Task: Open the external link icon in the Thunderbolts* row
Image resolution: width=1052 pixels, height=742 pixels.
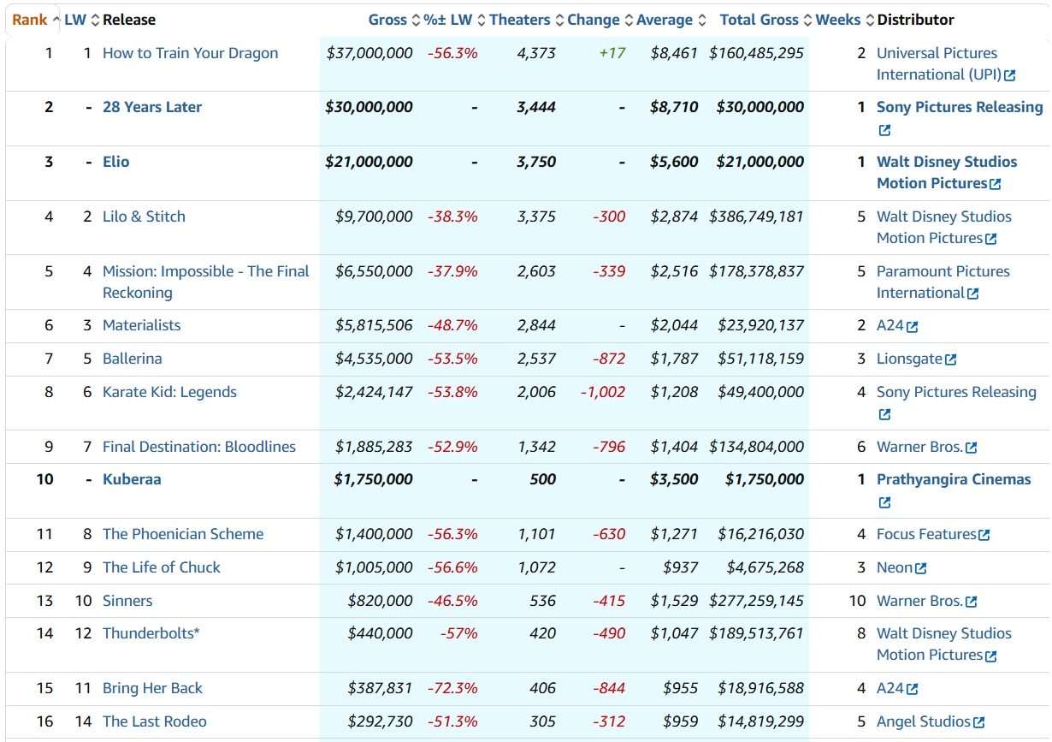Action: click(x=991, y=656)
